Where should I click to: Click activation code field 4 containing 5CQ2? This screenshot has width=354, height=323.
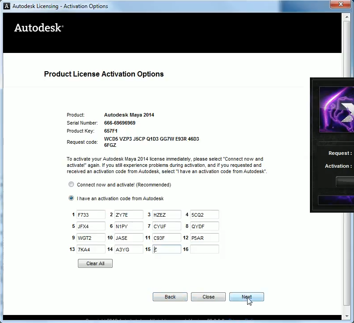pos(204,215)
